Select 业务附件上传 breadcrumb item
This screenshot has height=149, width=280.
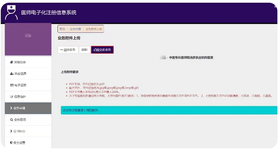(x=94, y=29)
